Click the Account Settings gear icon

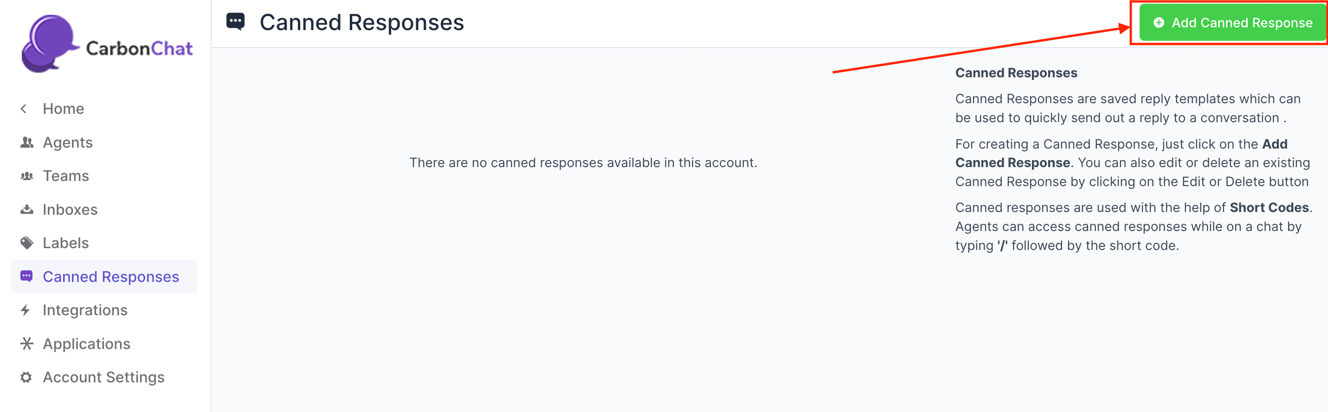point(26,378)
